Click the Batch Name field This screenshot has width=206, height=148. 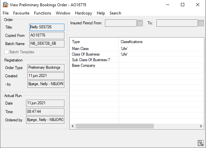pos(47,44)
